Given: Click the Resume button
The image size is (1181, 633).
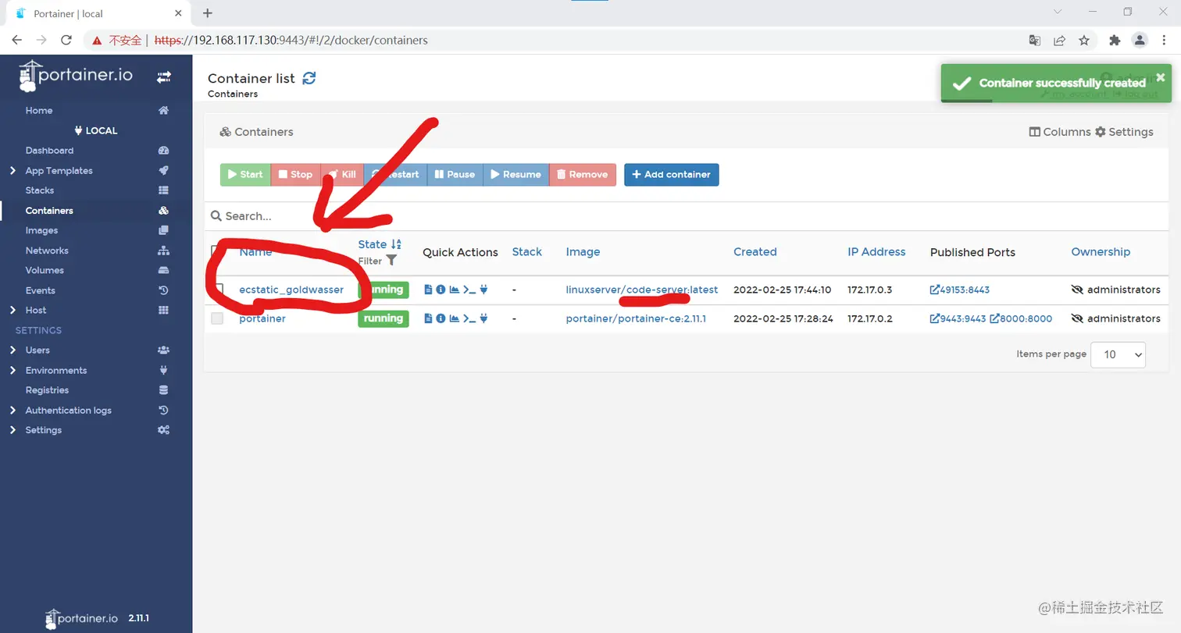Looking at the screenshot, I should point(516,175).
